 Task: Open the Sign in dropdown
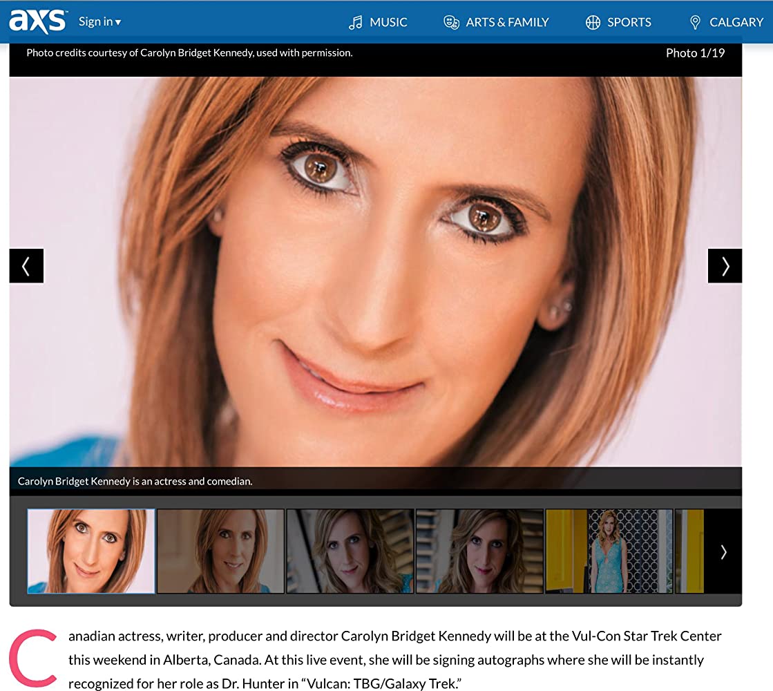pos(99,22)
